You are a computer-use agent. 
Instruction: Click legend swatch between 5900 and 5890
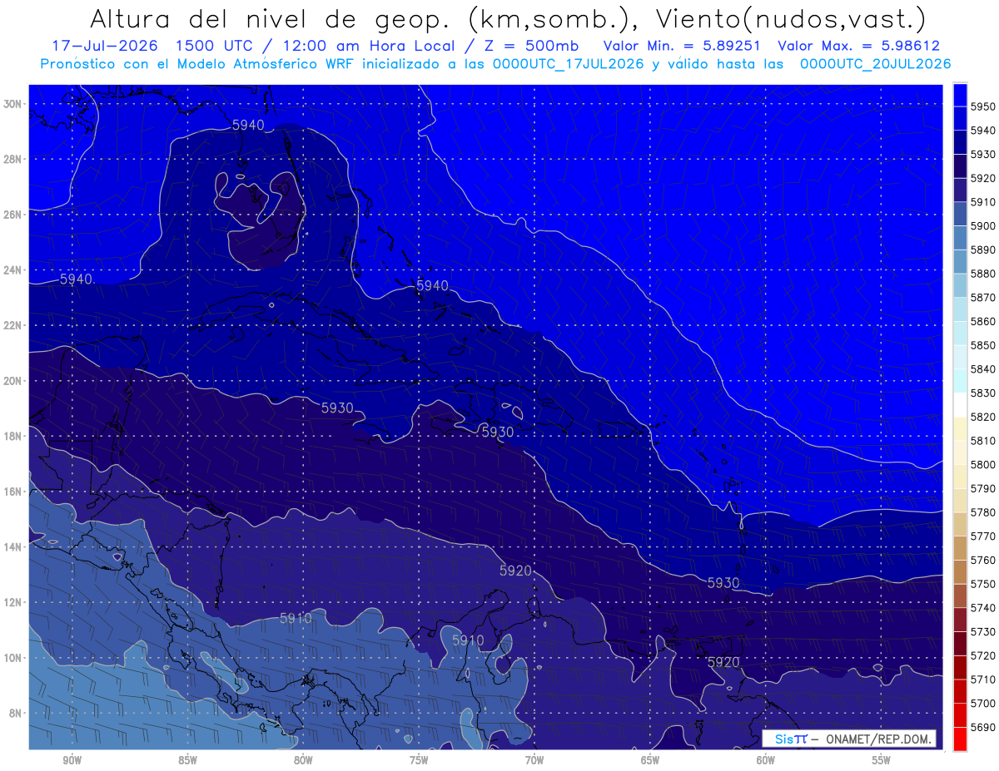[x=960, y=238]
